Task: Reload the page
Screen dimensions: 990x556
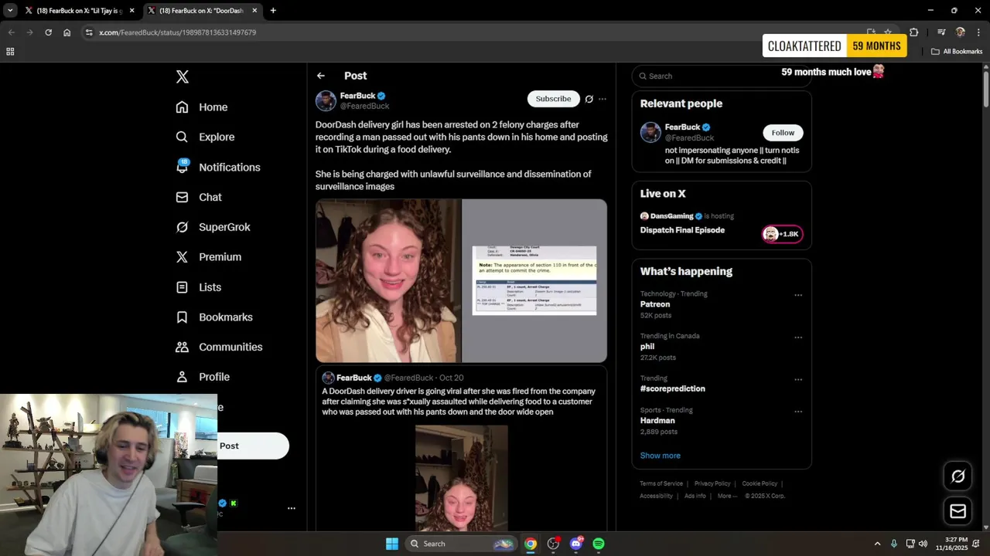Action: (48, 32)
